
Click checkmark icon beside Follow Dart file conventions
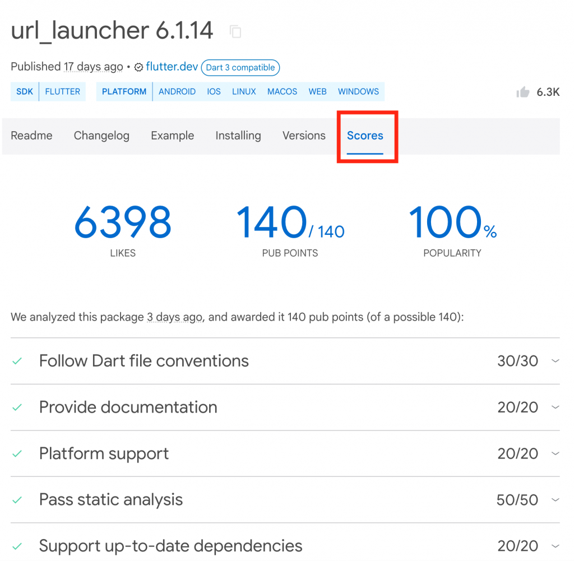pyautogui.click(x=17, y=361)
